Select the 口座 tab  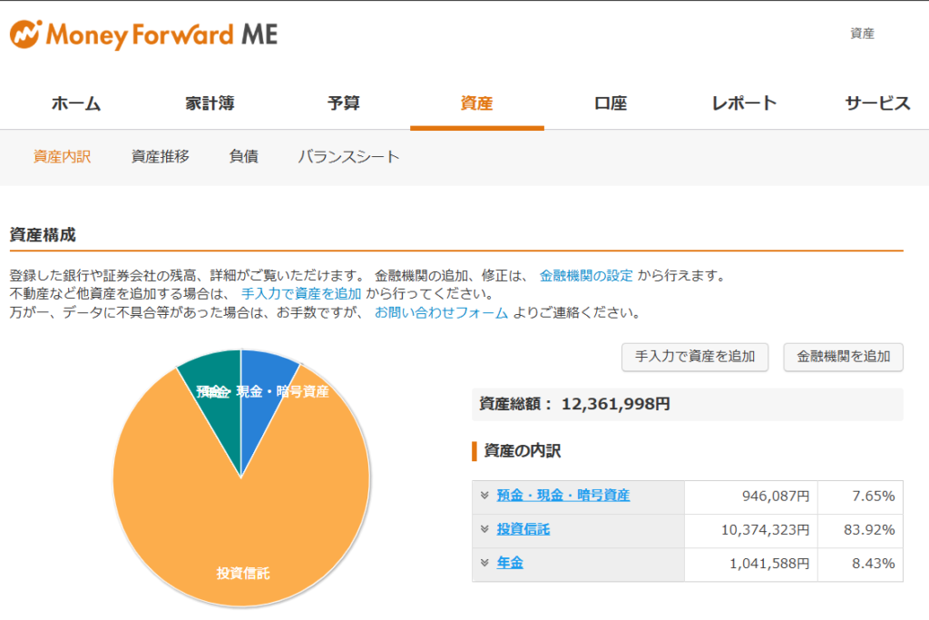(611, 103)
